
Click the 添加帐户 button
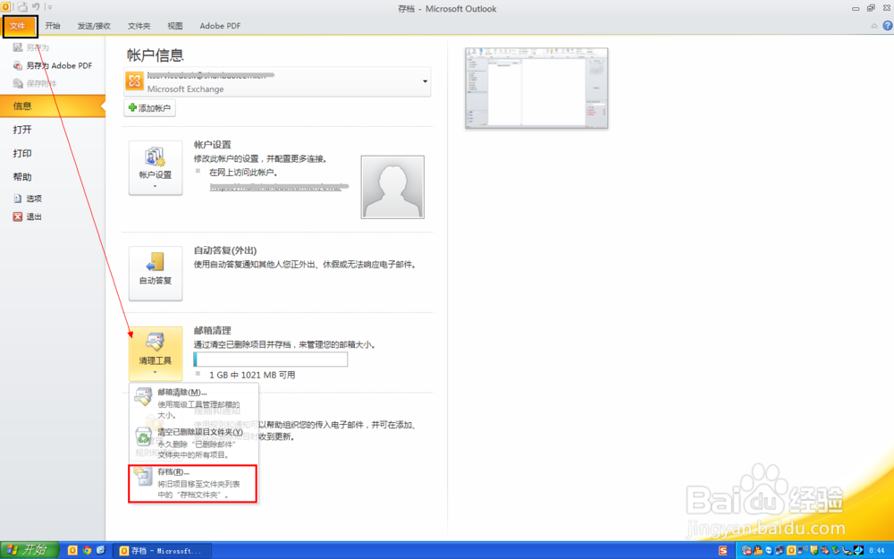pyautogui.click(x=149, y=108)
